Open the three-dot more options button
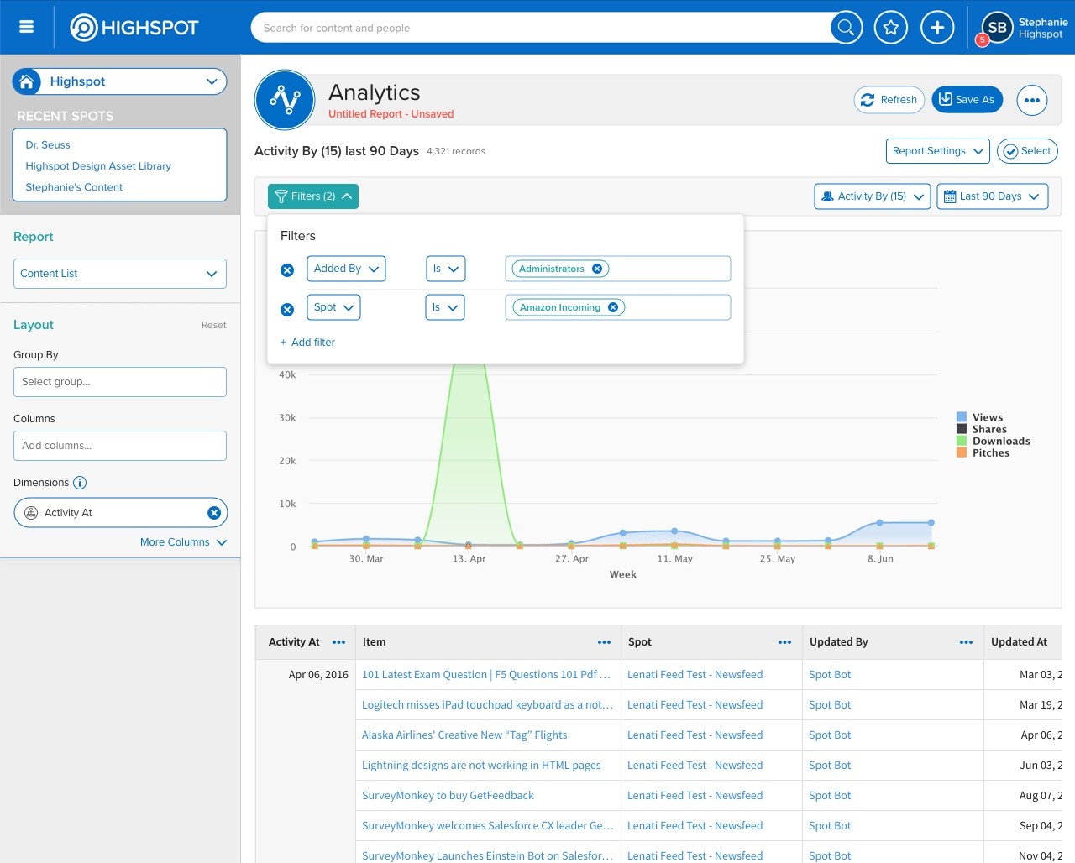Image resolution: width=1075 pixels, height=863 pixels. (1032, 100)
